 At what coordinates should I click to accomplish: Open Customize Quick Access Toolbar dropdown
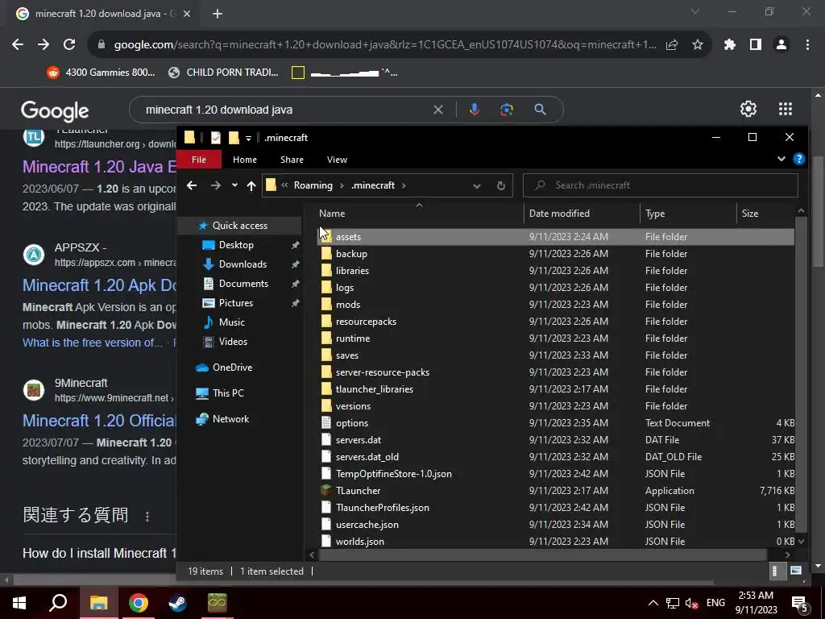(x=248, y=139)
